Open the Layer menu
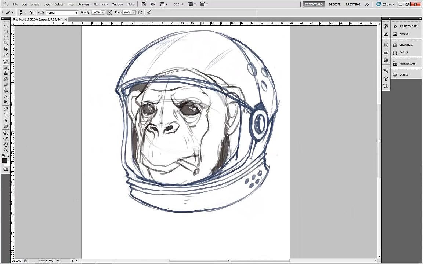Image resolution: width=423 pixels, height=264 pixels. click(47, 4)
